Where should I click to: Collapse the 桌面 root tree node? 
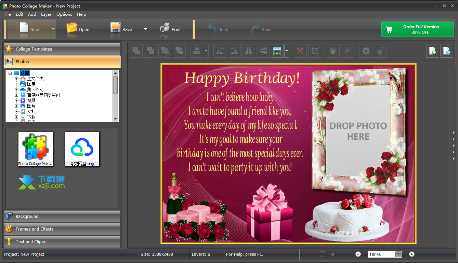pos(10,73)
